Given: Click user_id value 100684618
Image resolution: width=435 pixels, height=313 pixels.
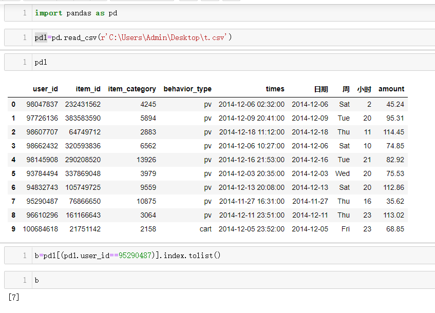Looking at the screenshot, I should (x=41, y=229).
